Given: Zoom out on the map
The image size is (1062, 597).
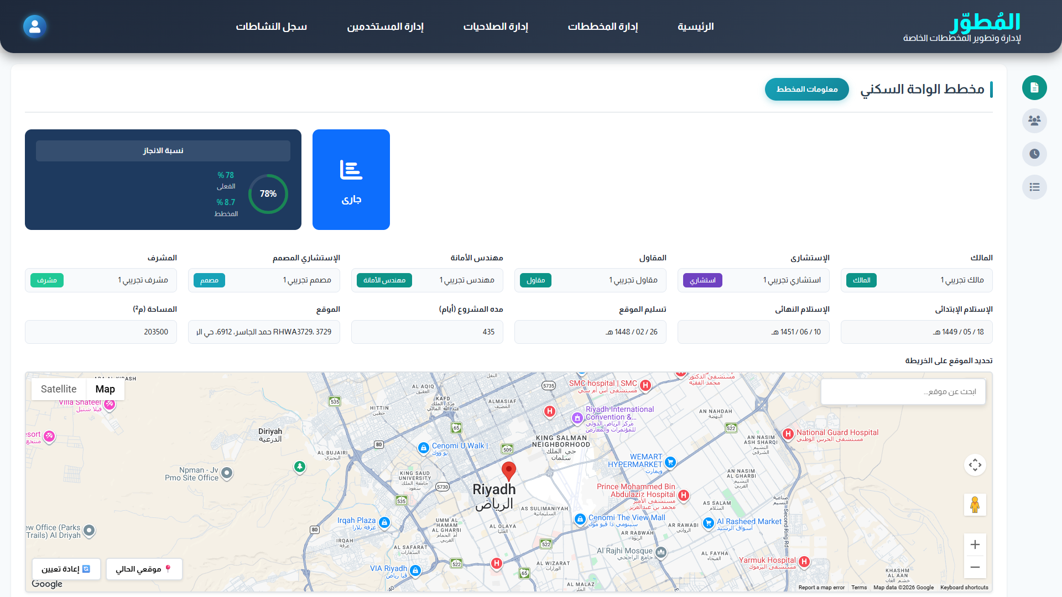Looking at the screenshot, I should (975, 567).
